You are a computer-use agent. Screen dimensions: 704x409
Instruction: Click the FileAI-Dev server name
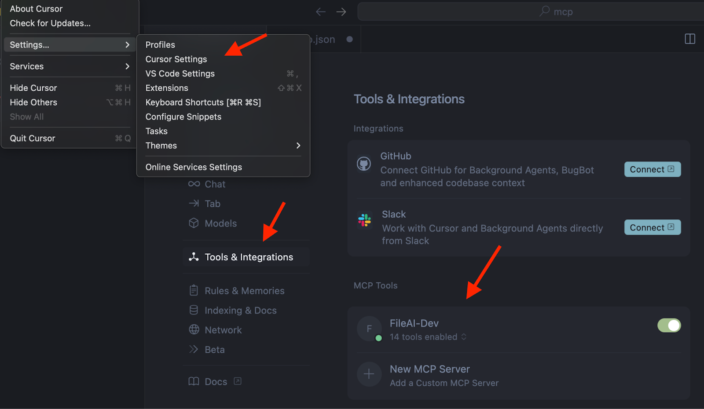tap(414, 323)
